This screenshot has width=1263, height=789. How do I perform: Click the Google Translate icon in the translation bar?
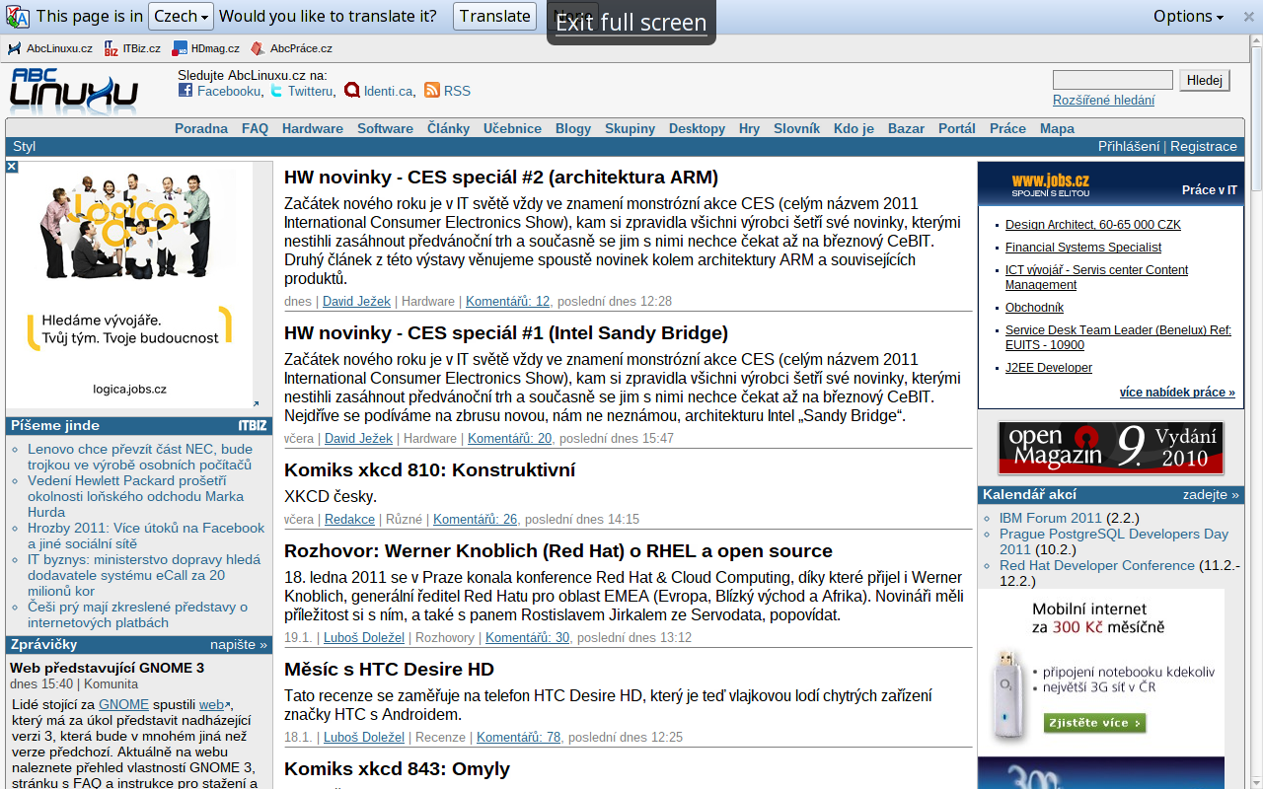tap(18, 17)
